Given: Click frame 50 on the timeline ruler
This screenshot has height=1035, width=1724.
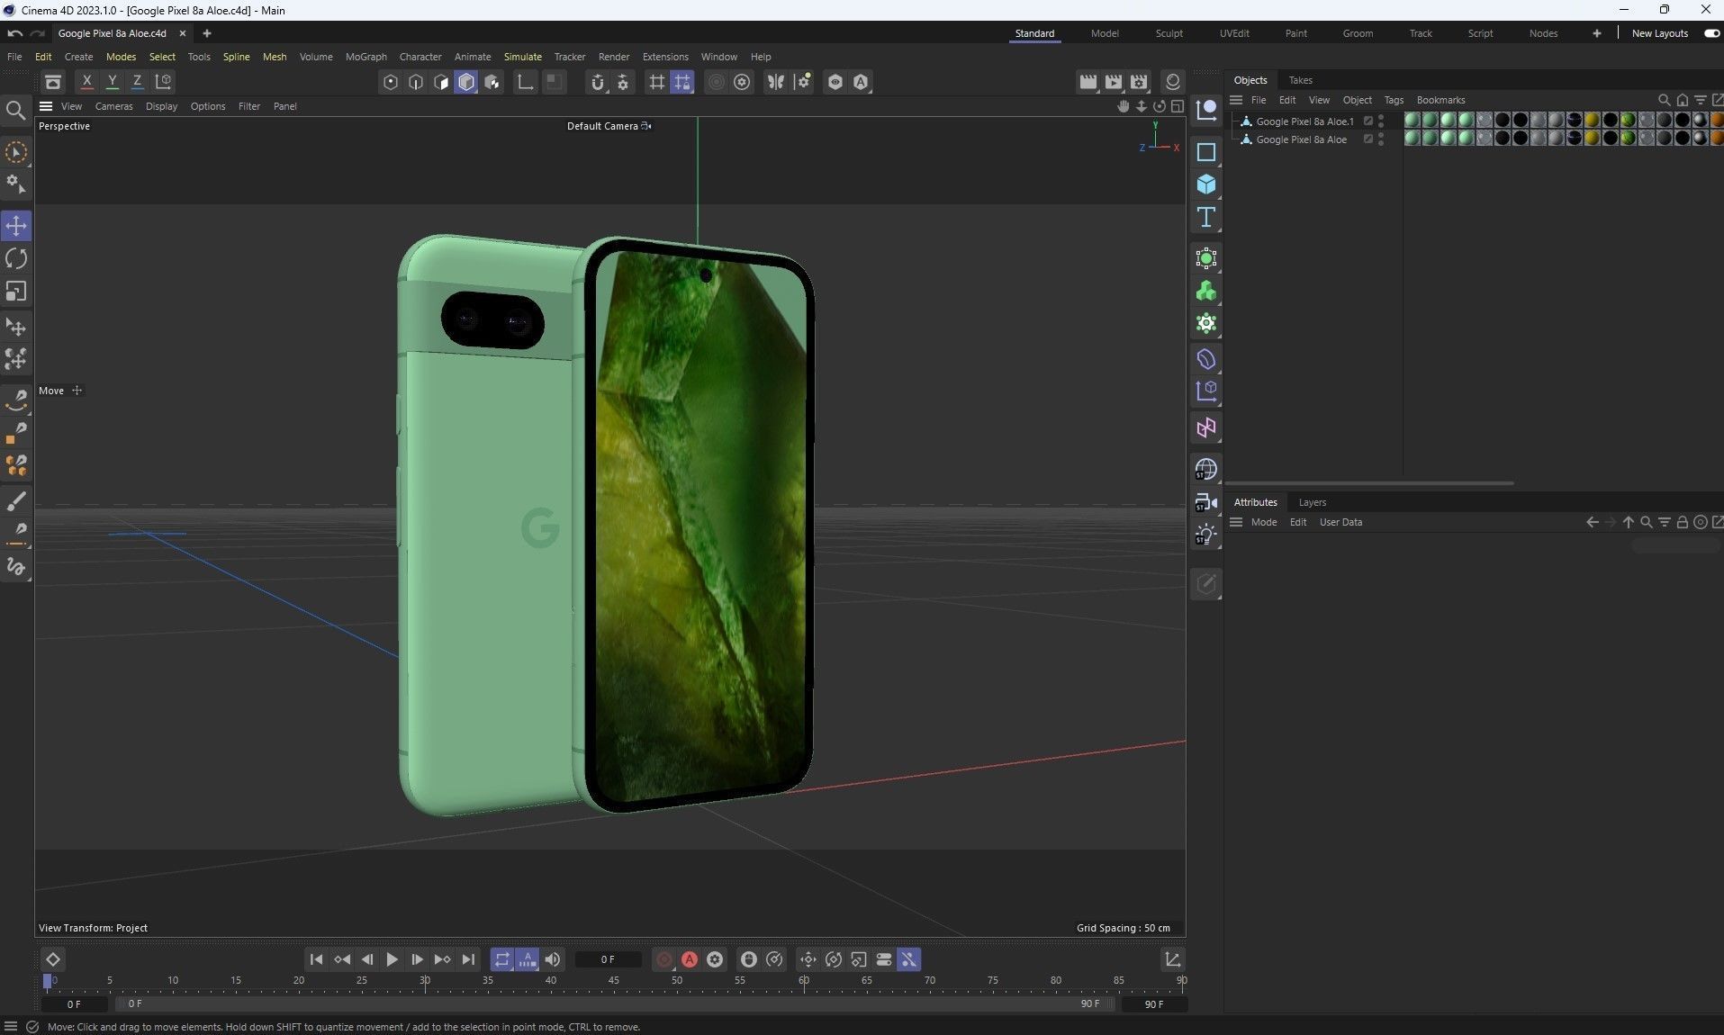Looking at the screenshot, I should pyautogui.click(x=677, y=981).
